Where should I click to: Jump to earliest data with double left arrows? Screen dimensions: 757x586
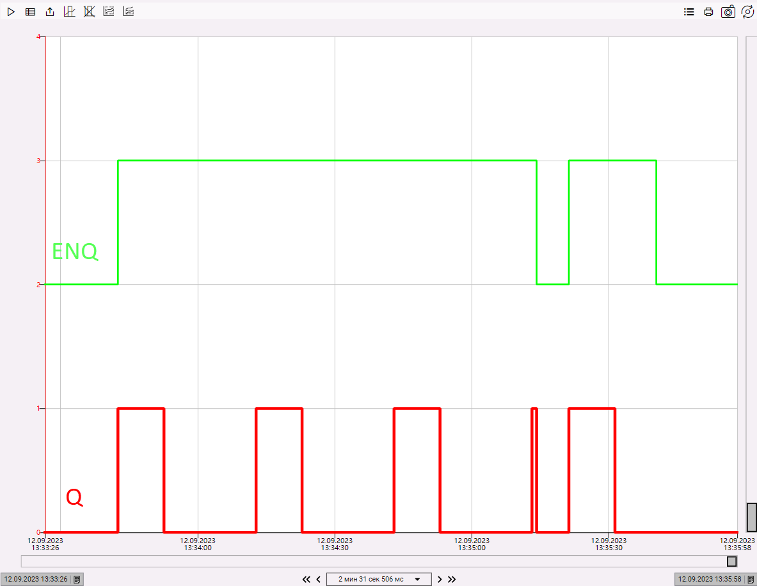tap(306, 579)
